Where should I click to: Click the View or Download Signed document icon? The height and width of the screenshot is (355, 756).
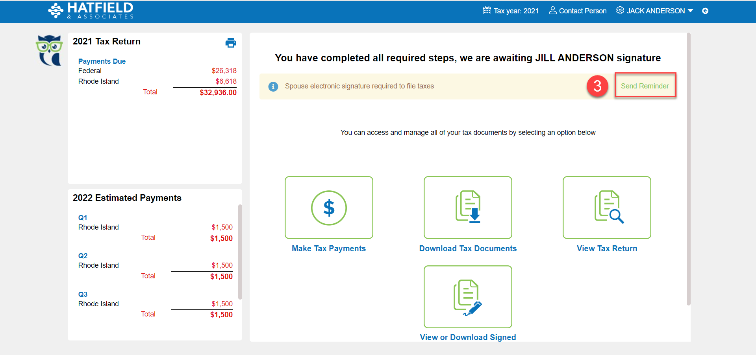[x=468, y=297]
